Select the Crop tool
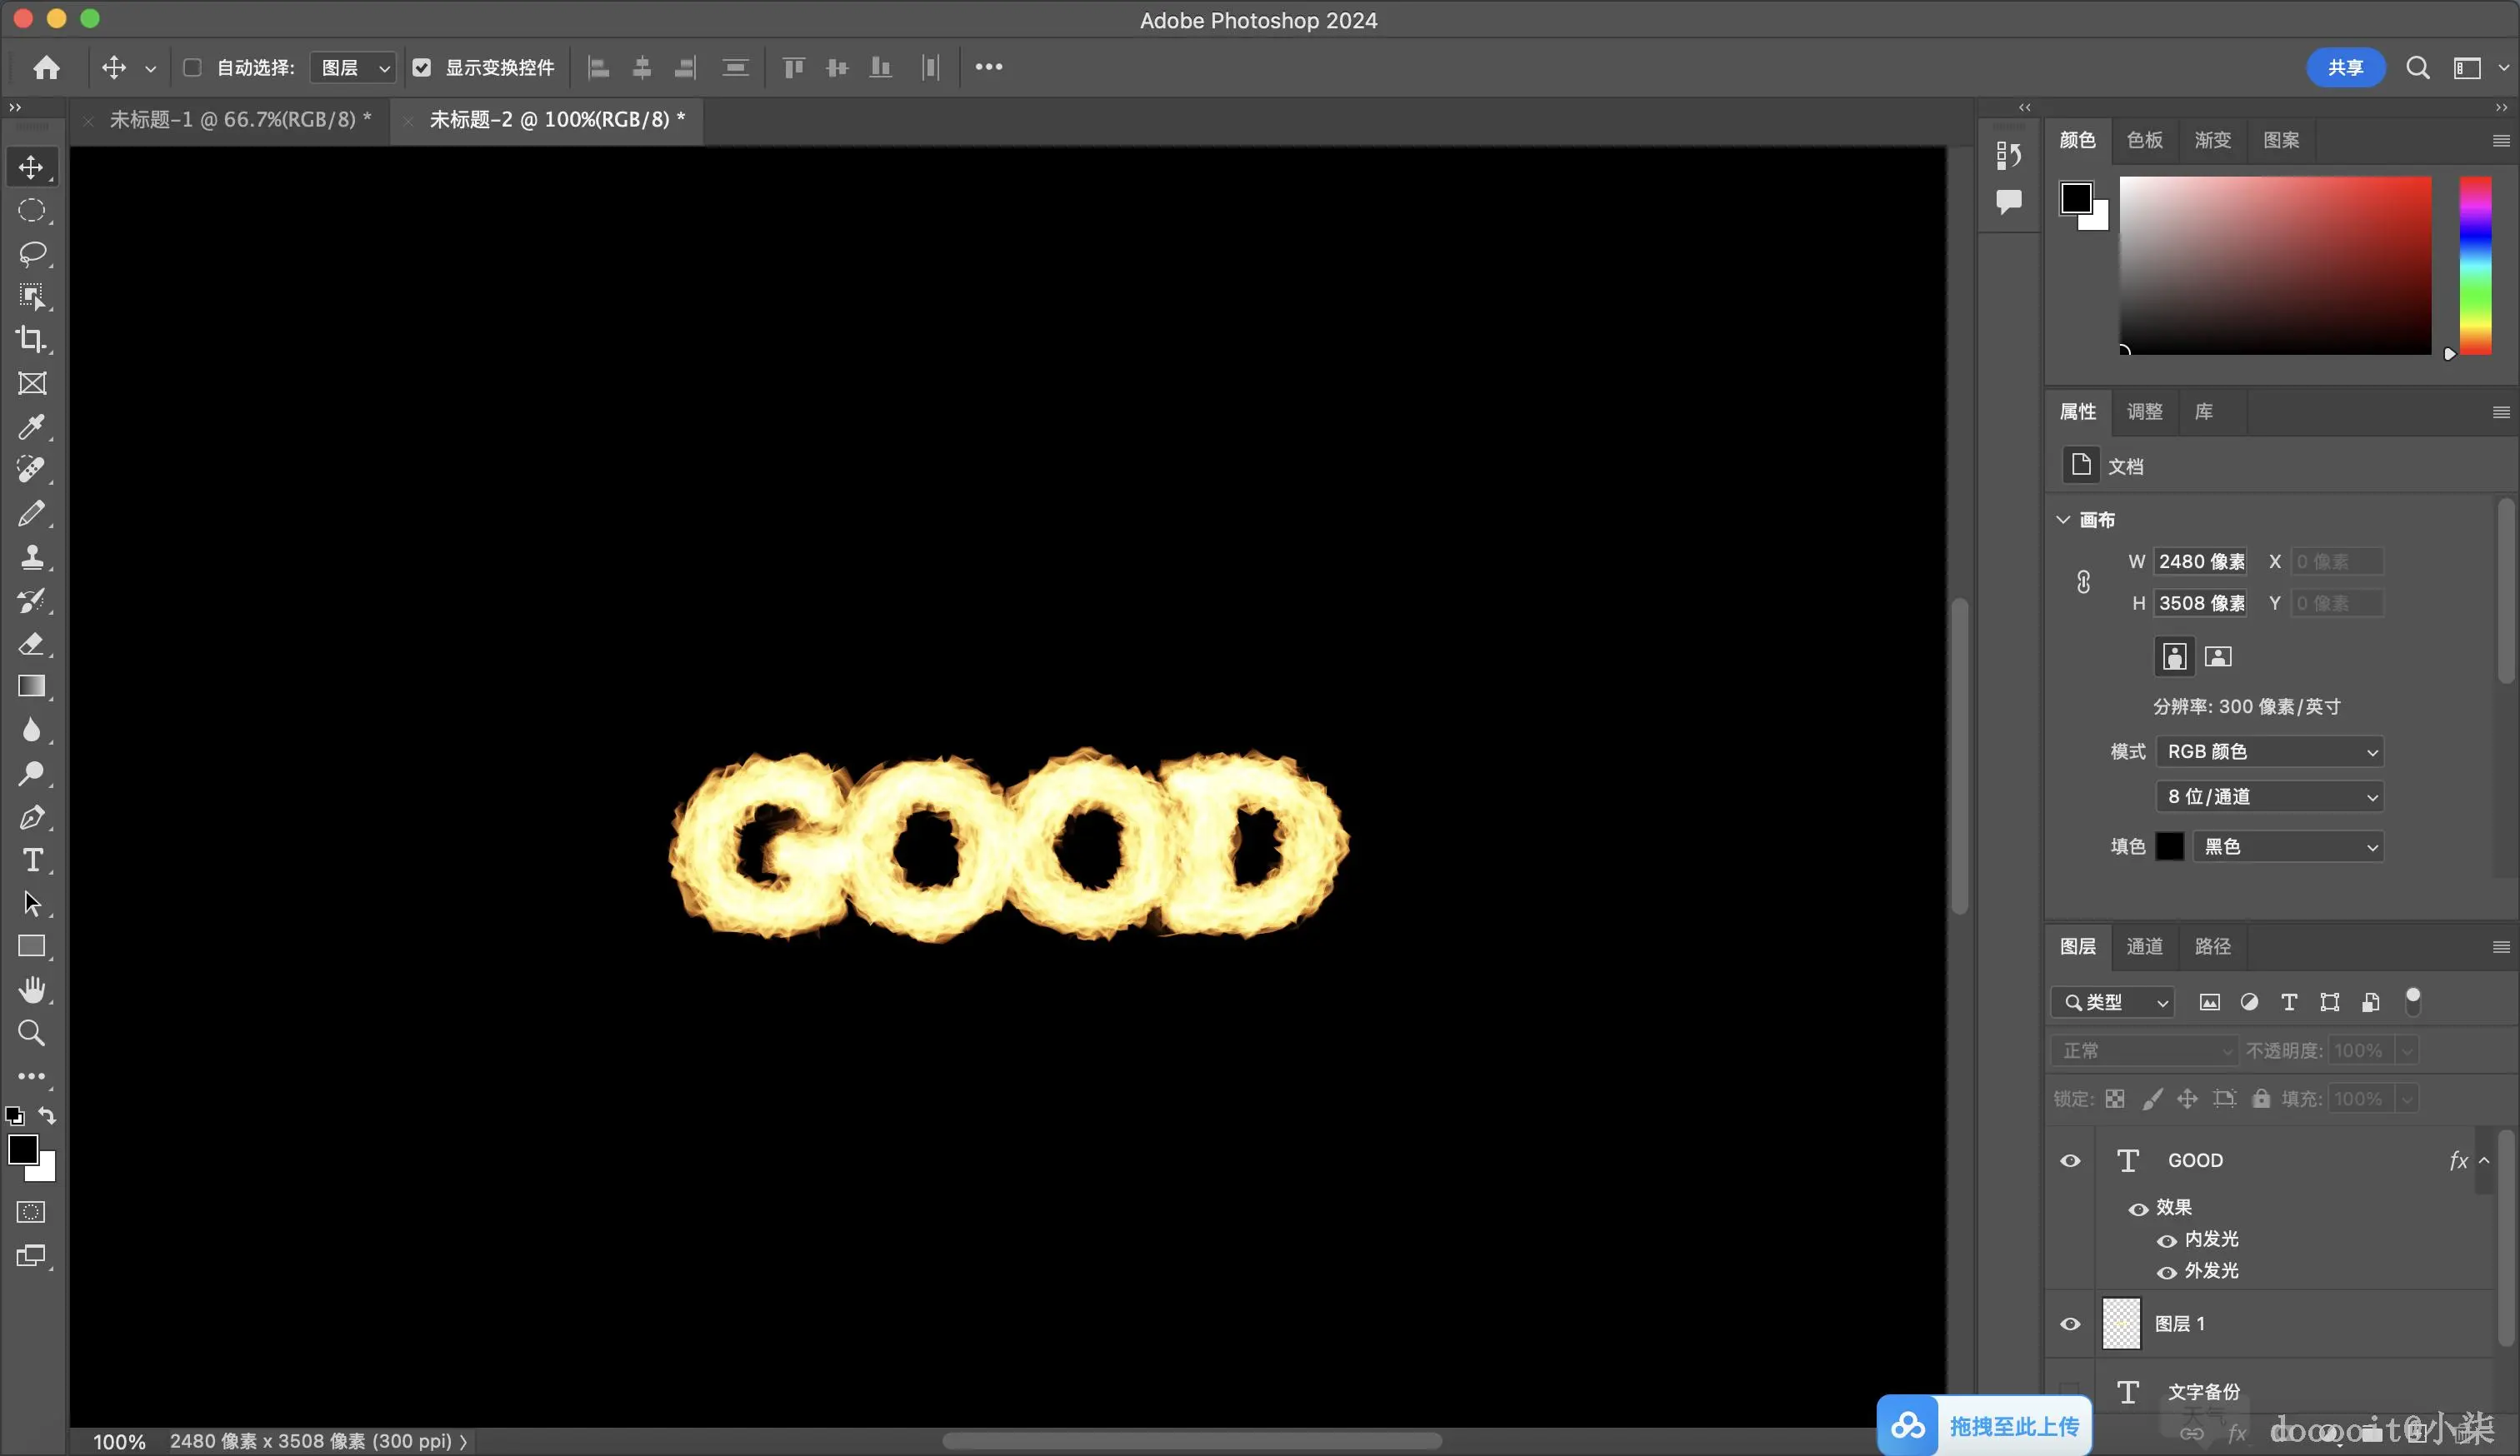The width and height of the screenshot is (2520, 1456). pyautogui.click(x=32, y=340)
